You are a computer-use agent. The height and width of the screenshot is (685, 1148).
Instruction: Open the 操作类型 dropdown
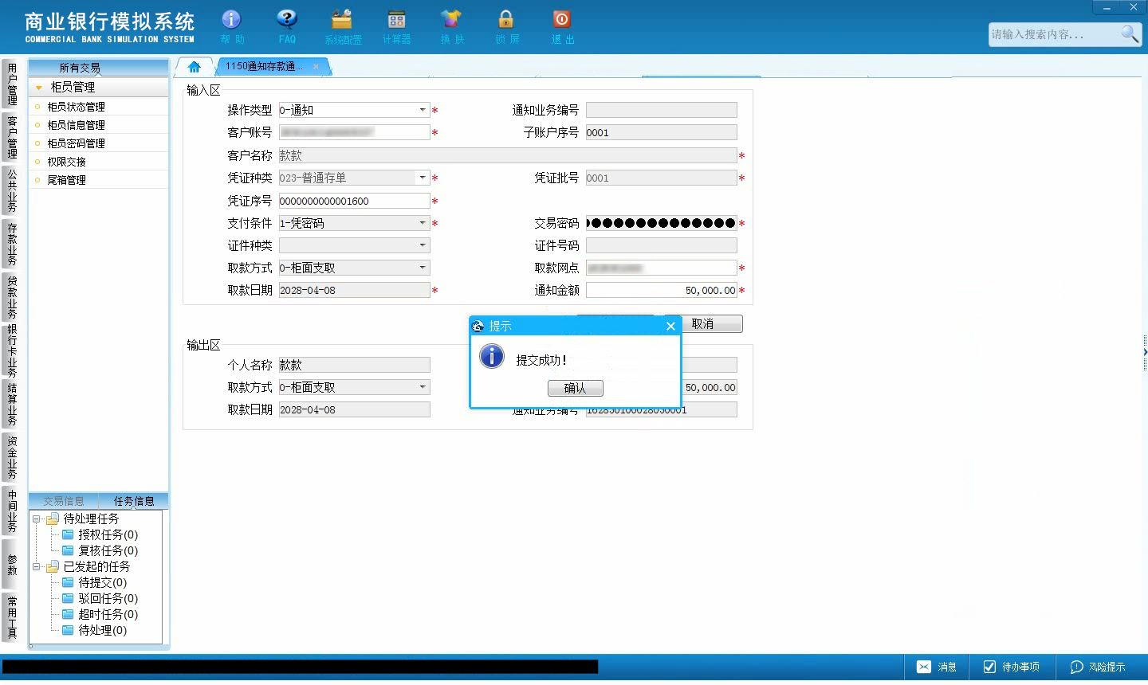click(x=423, y=110)
